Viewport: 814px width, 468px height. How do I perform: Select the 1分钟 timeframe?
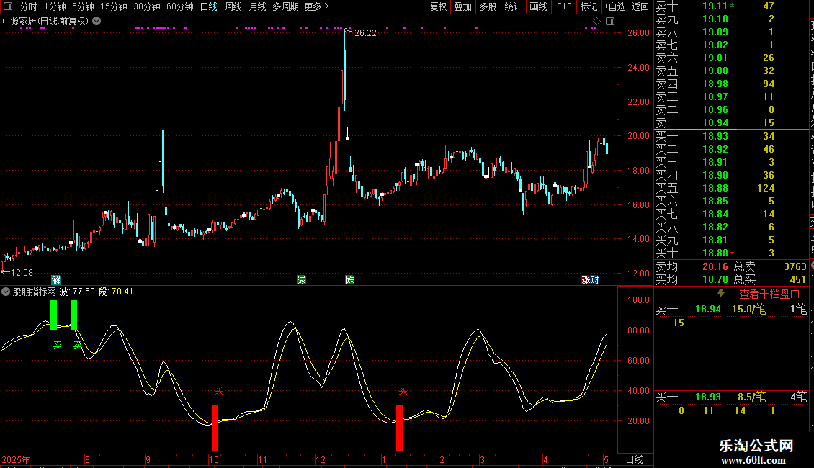click(x=55, y=6)
